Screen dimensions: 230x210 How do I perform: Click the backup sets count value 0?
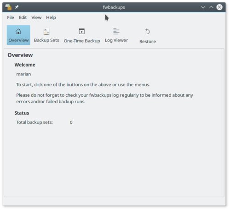[x=71, y=122]
